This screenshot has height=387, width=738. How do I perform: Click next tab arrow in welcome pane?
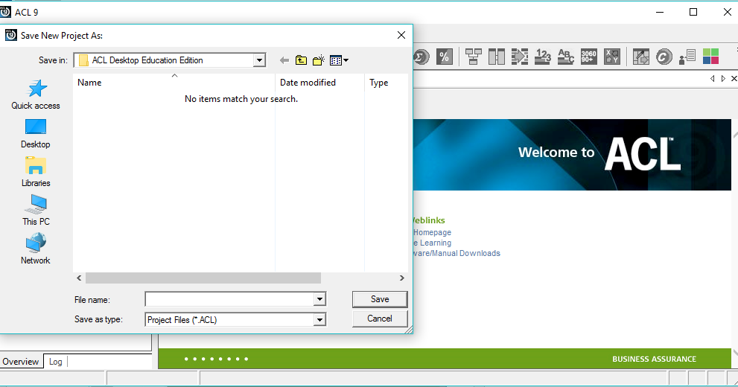723,79
